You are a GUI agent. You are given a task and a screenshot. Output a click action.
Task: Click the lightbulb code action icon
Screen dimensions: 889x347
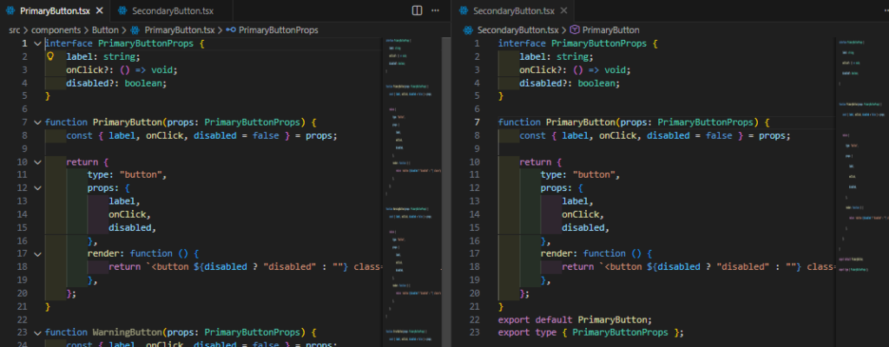click(51, 56)
